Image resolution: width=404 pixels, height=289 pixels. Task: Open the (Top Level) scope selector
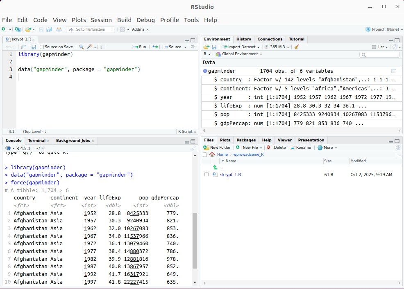(34, 131)
